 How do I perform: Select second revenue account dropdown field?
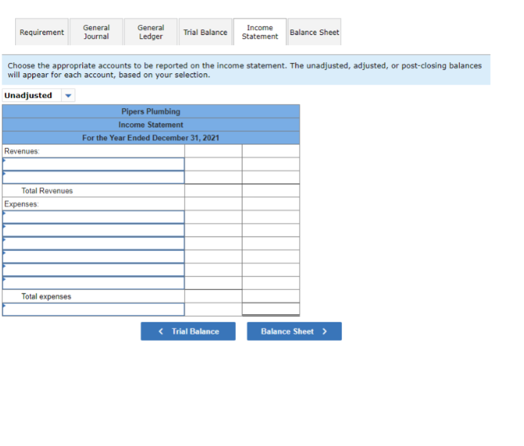pos(93,177)
